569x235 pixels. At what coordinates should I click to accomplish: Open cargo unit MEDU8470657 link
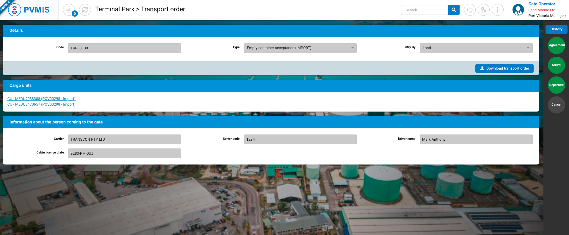click(x=41, y=104)
